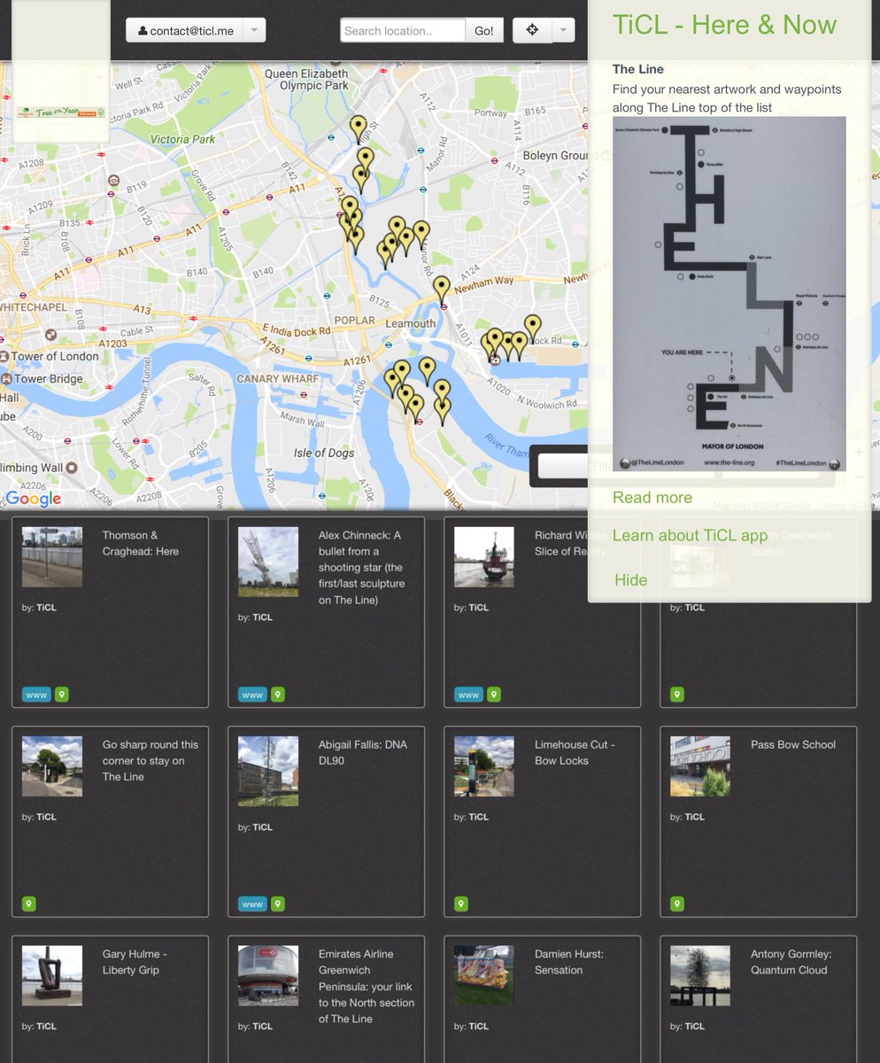
Task: Open the Thomson & Craghead: Here thumbnail
Action: [52, 556]
